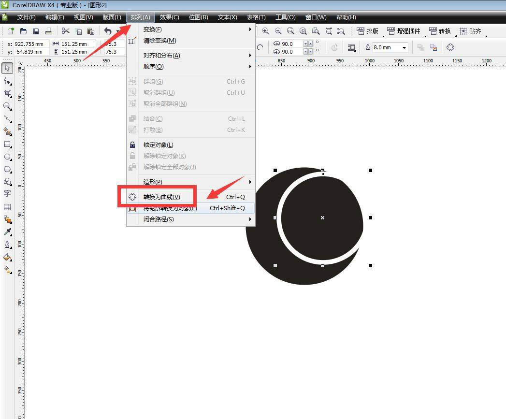Open the 转换 toolbar dropdown

pos(456,35)
